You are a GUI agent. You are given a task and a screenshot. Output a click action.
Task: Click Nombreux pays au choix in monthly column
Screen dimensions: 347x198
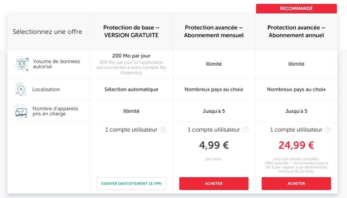pyautogui.click(x=213, y=89)
